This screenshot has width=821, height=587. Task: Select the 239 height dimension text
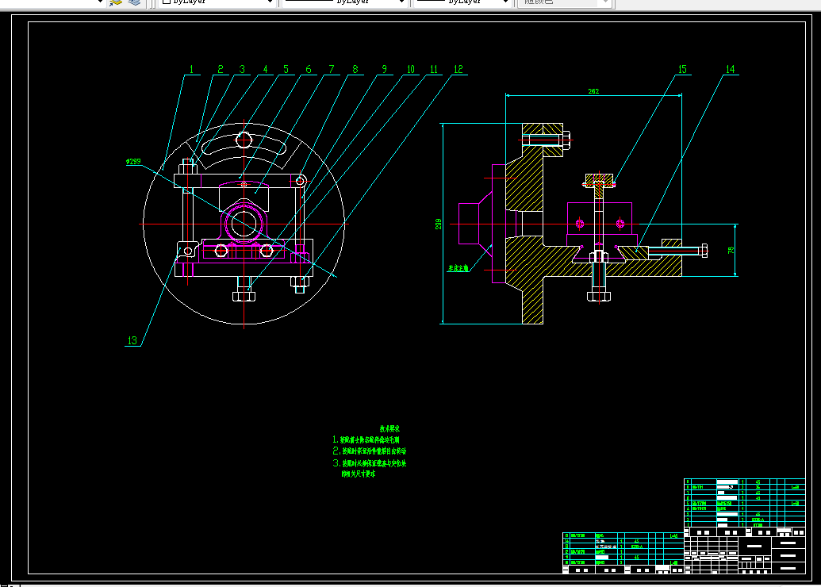click(x=438, y=224)
